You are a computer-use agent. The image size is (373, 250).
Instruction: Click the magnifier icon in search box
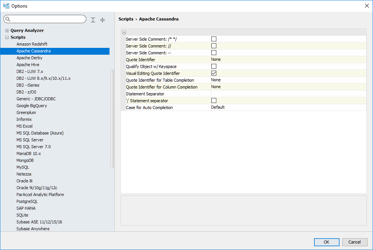(8, 19)
